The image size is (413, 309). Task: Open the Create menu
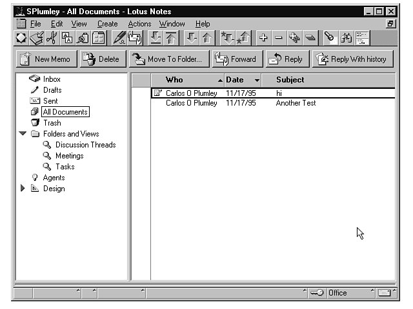point(108,24)
